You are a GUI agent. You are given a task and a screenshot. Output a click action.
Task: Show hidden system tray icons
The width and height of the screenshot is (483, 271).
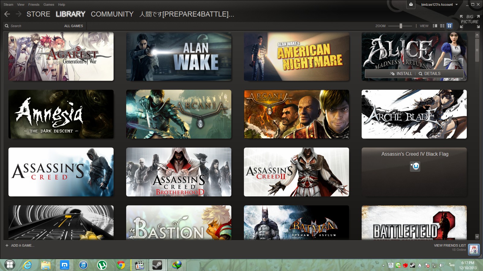[383, 265]
